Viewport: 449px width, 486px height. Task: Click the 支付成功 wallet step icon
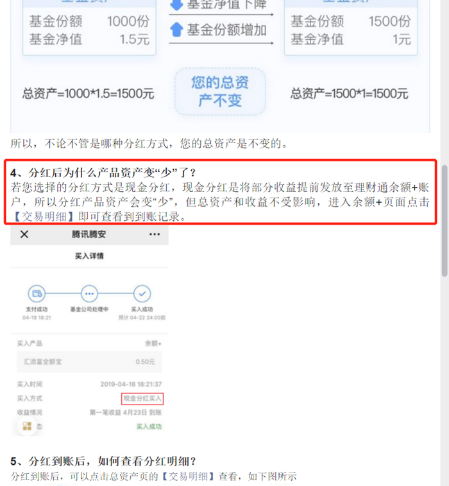tap(37, 293)
